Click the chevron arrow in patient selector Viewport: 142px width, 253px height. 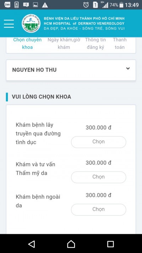point(128,68)
